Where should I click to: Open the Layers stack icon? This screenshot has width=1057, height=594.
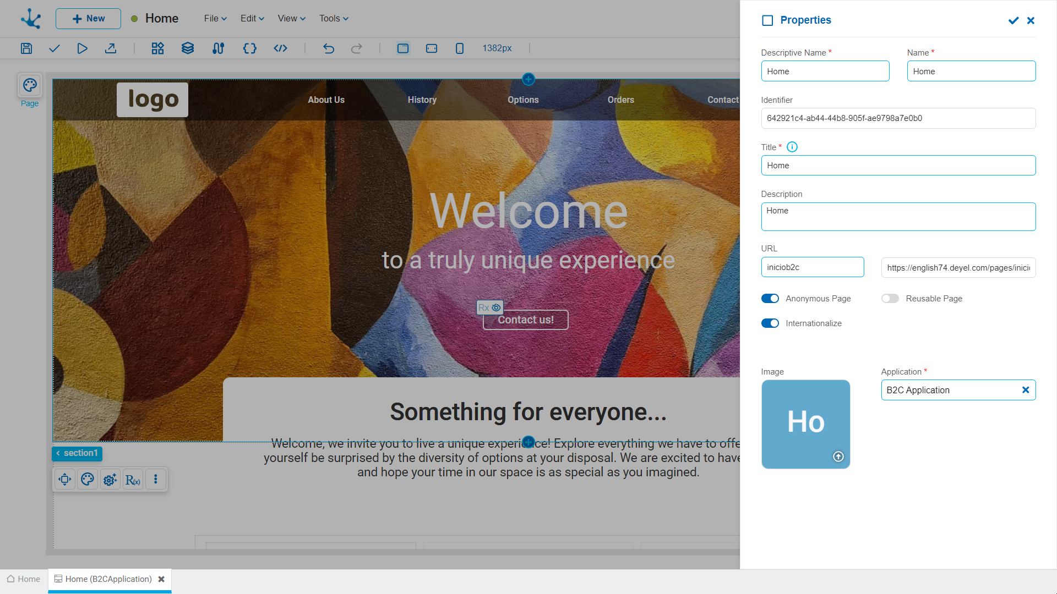click(x=188, y=48)
